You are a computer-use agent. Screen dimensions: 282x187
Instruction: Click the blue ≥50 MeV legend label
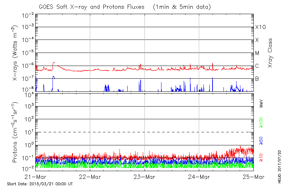click(x=261, y=140)
